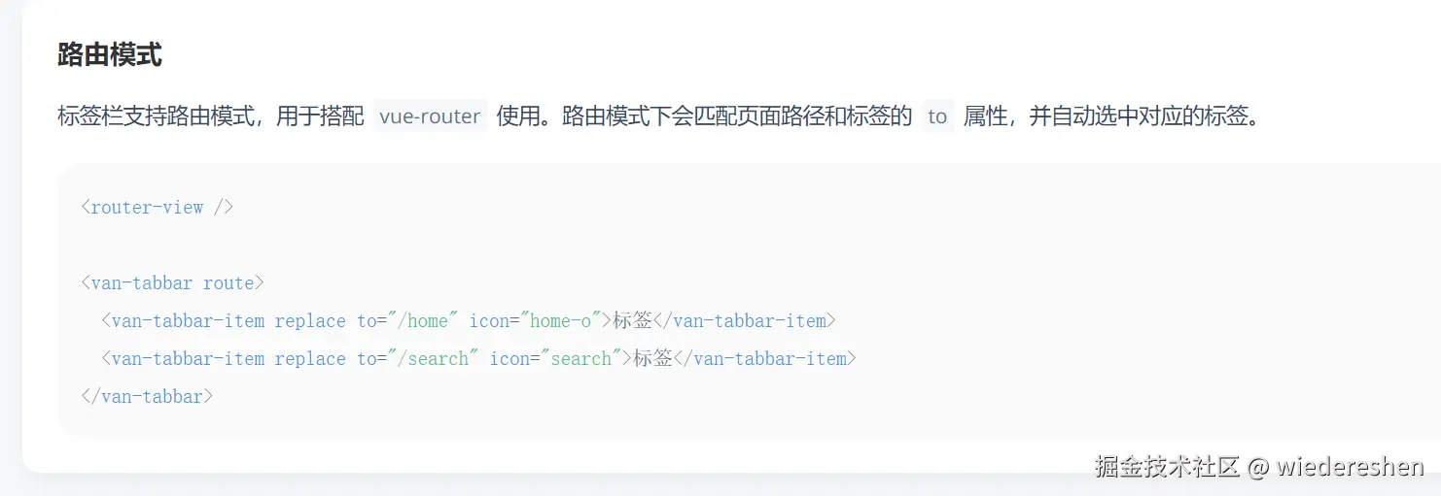Click the vue-router inline code tag
Image resolution: width=1441 pixels, height=496 pixels.
(430, 116)
